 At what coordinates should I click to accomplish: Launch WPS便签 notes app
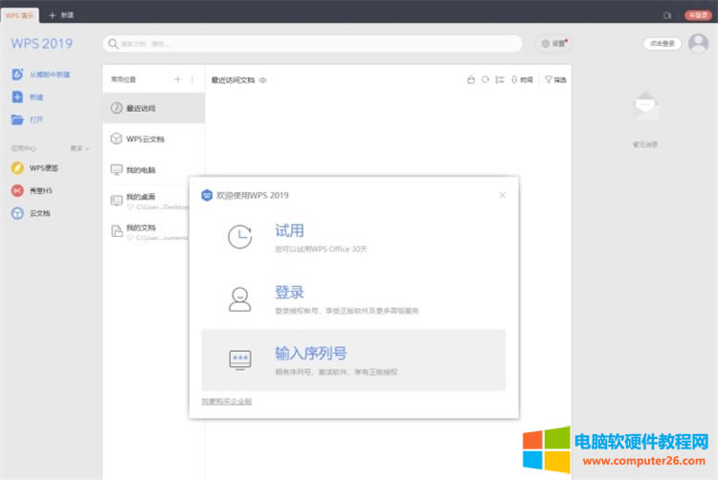coord(34,167)
